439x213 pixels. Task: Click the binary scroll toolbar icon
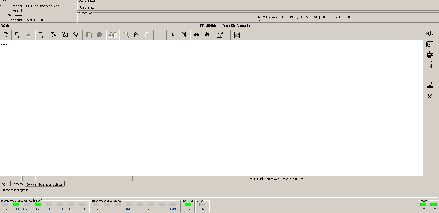click(220, 35)
